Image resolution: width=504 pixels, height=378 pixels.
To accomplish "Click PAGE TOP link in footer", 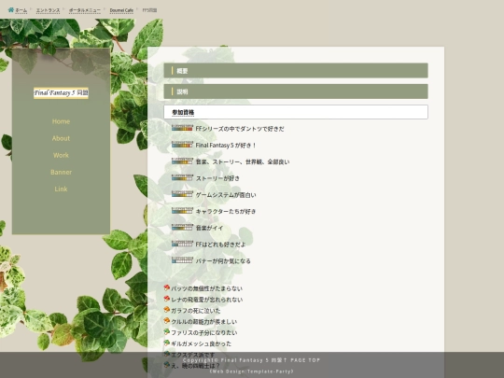I will click(x=302, y=360).
